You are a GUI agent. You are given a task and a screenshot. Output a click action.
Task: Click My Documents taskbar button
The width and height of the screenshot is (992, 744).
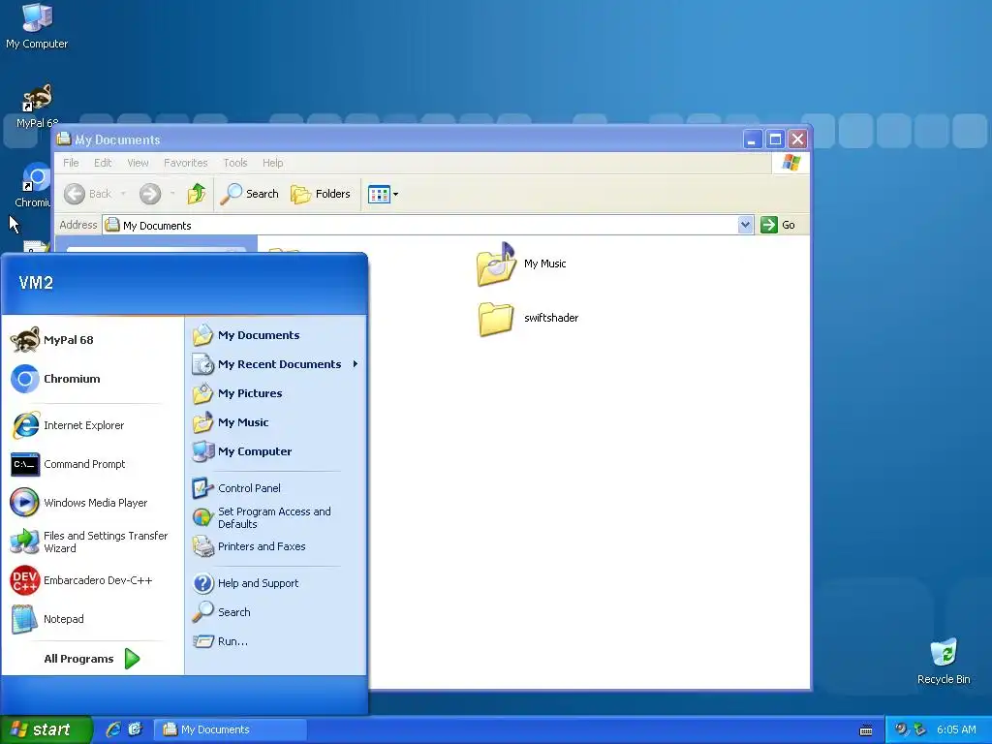click(x=231, y=729)
